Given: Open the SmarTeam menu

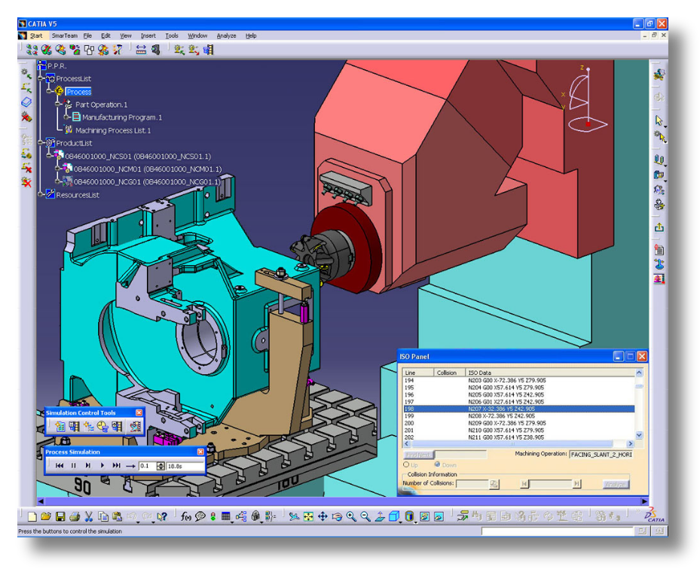Looking at the screenshot, I should (64, 35).
